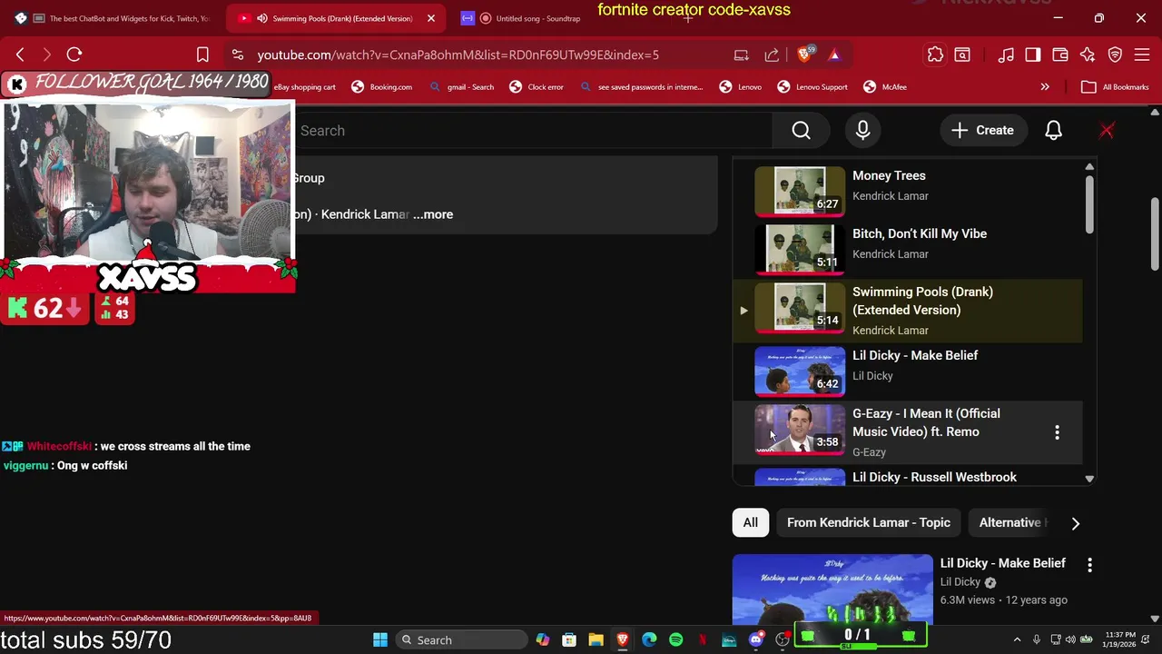The image size is (1162, 654).
Task: Open the Leo AI sparkle icon
Action: tap(1088, 54)
